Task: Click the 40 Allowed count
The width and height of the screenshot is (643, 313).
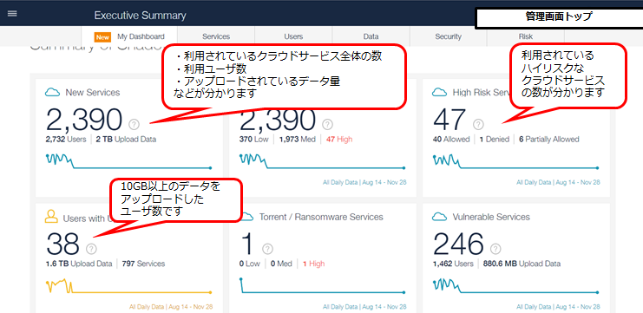Action: point(451,140)
